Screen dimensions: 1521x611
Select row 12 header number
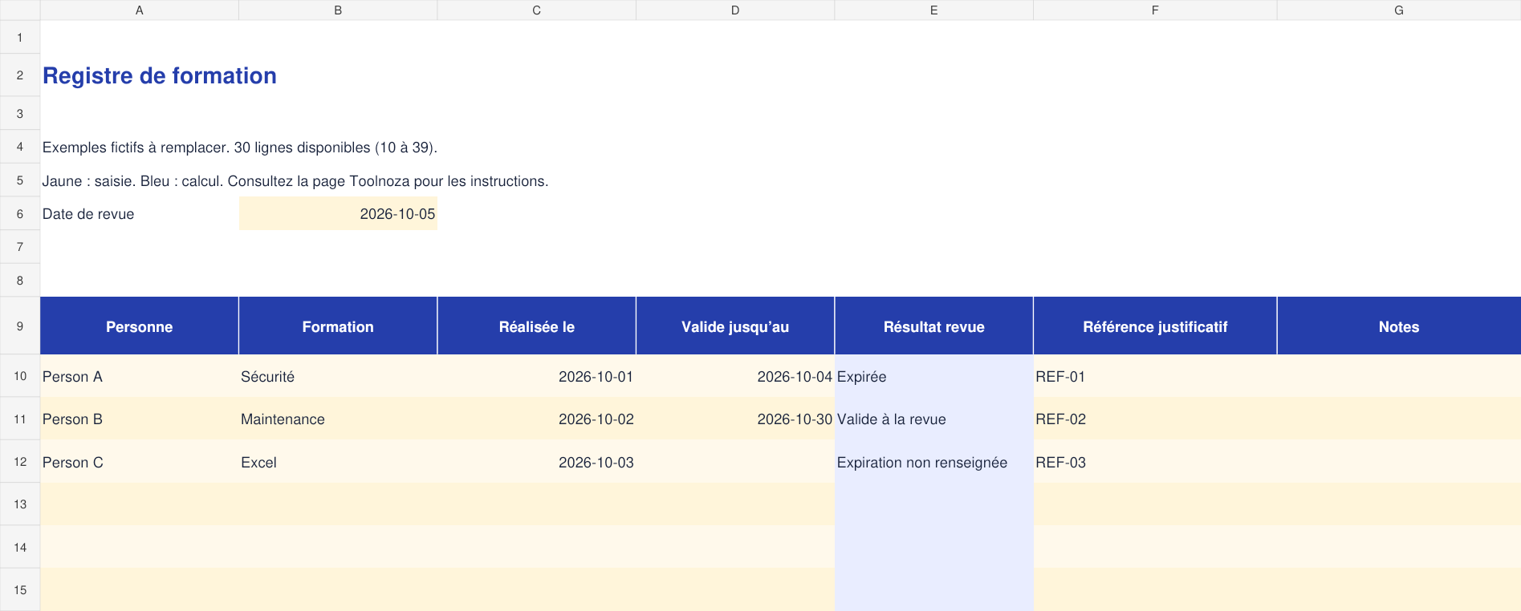(x=20, y=462)
